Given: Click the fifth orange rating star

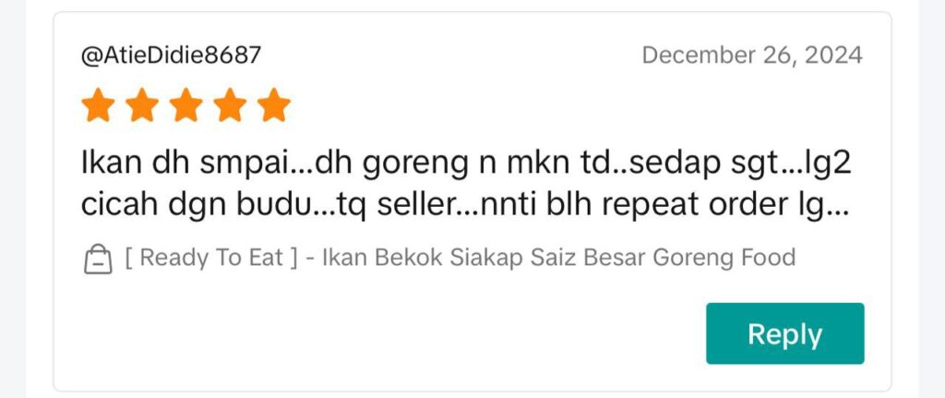Looking at the screenshot, I should coord(274,105).
